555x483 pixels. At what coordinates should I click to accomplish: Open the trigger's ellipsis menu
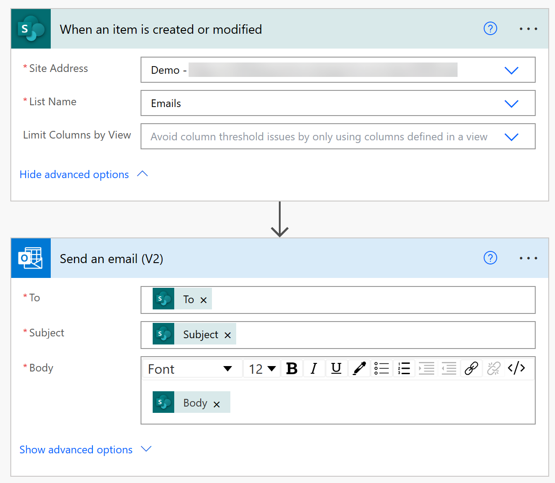click(528, 28)
